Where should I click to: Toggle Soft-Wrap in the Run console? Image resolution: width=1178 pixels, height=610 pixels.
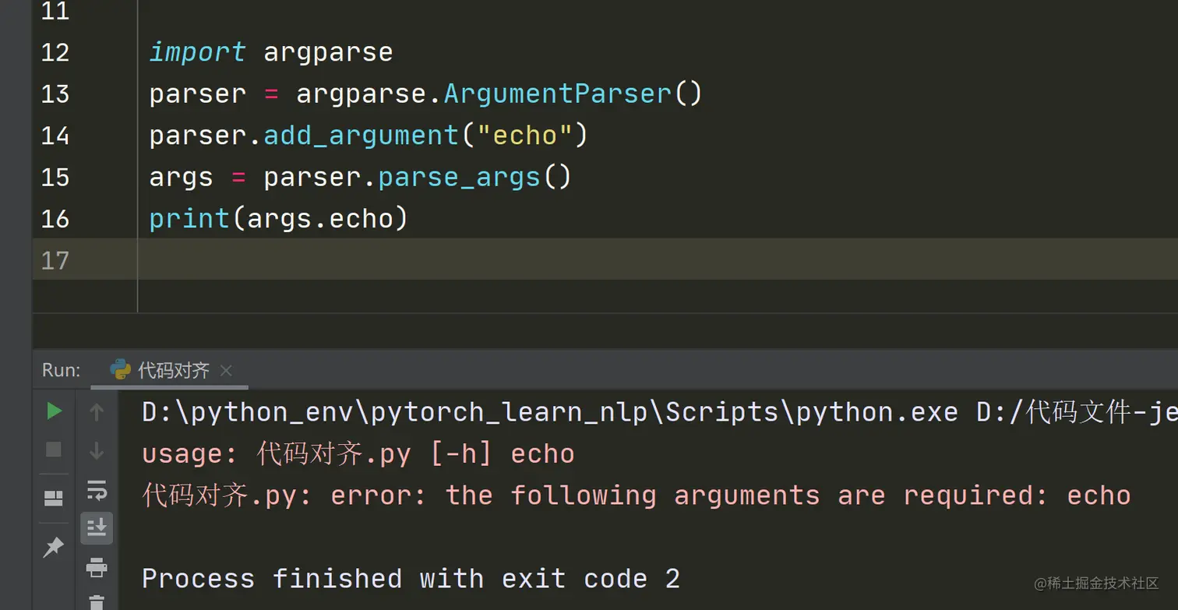click(x=97, y=490)
